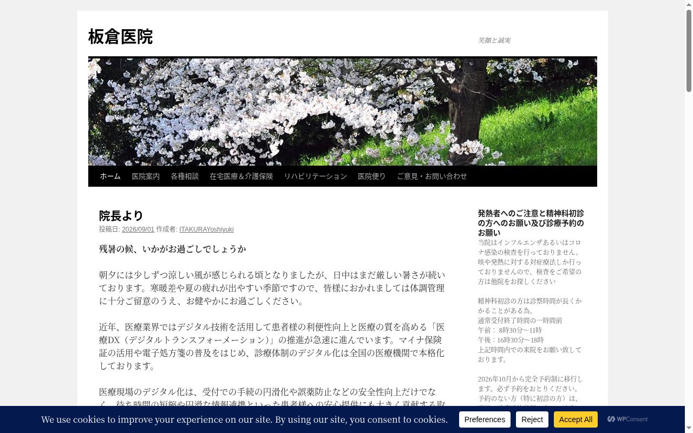The width and height of the screenshot is (693, 433).
Task: Click the sidebar line 精神科初診の方は診察時間が長くか
Action: tap(530, 301)
